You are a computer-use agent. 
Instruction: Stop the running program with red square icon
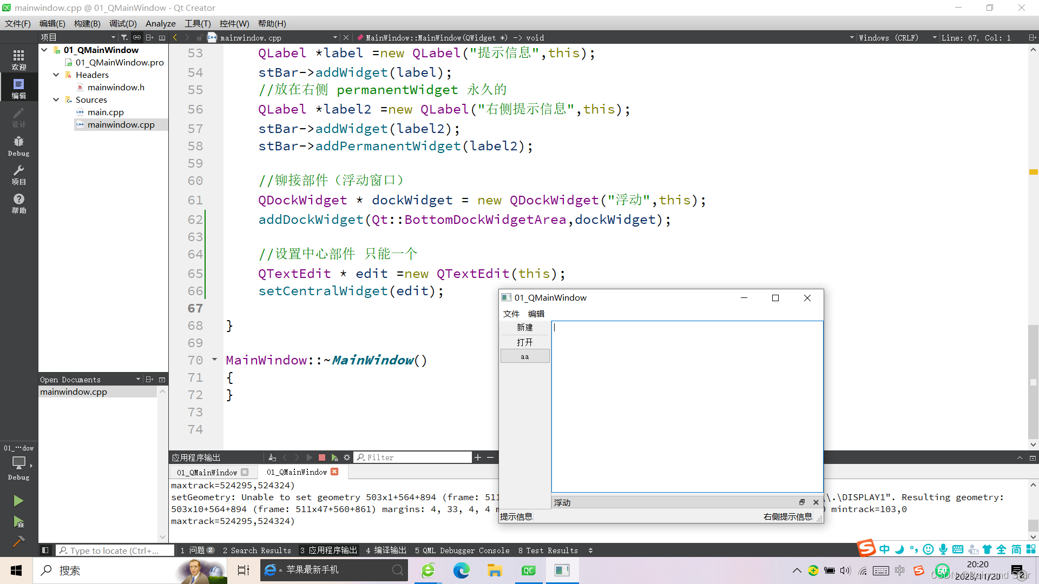coord(322,458)
